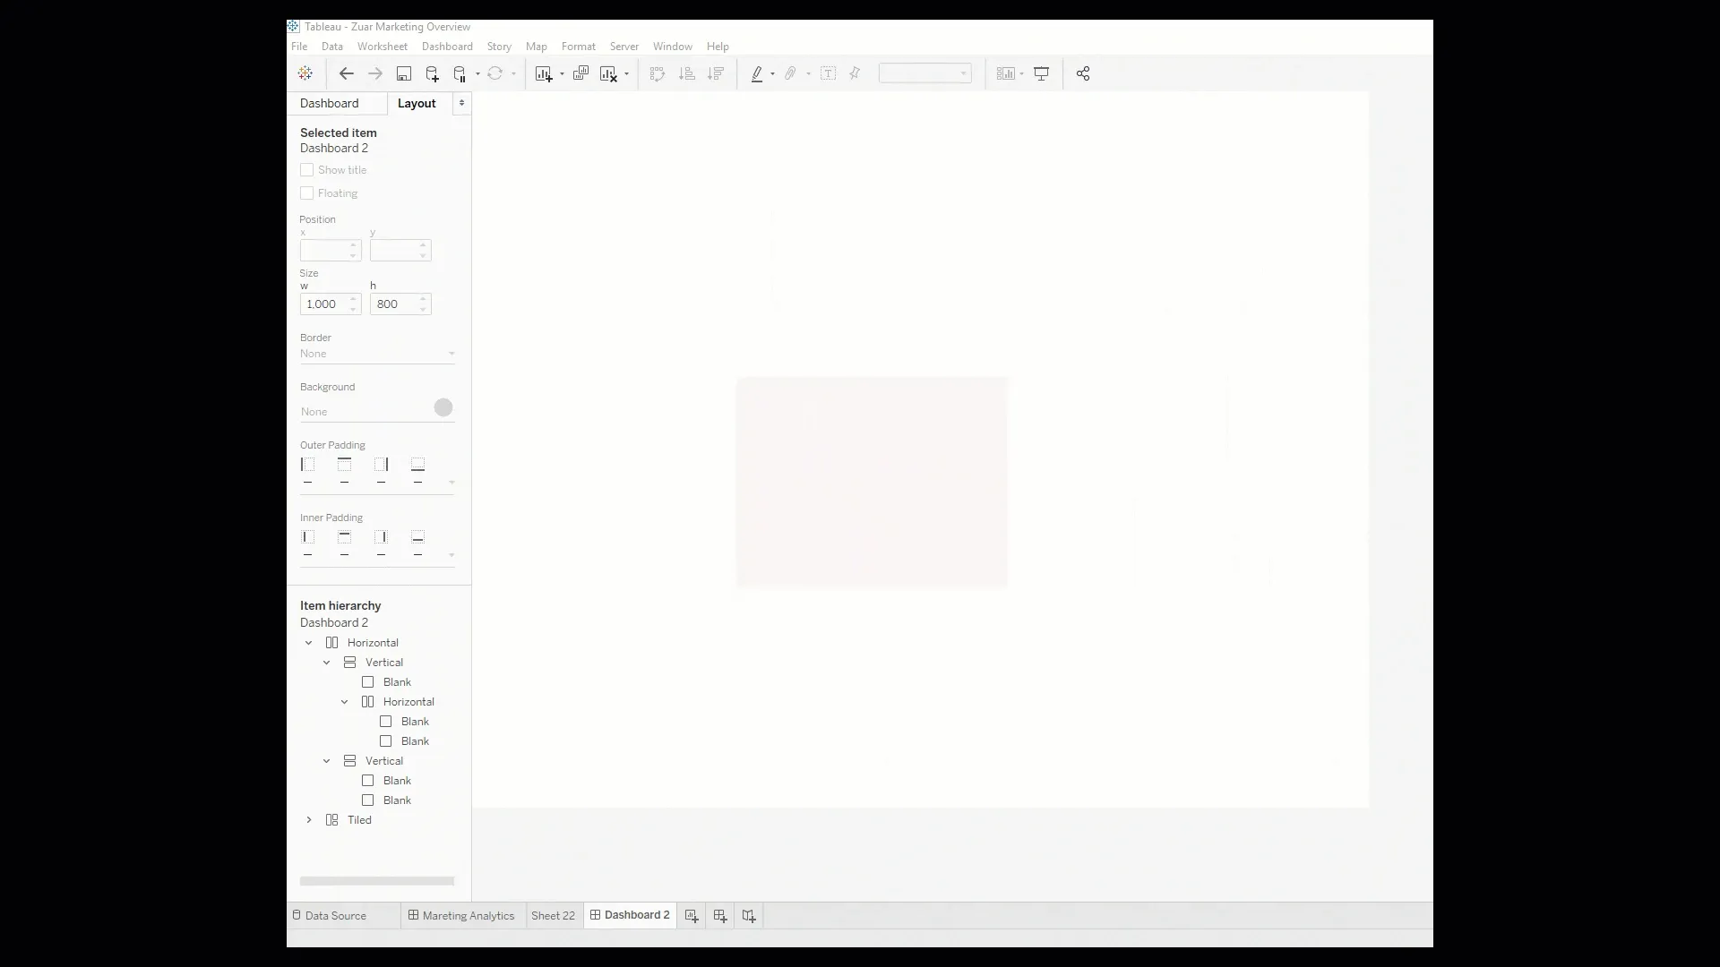Click the duplicate dashboard icon
This screenshot has width=1720, height=967.
580,73
